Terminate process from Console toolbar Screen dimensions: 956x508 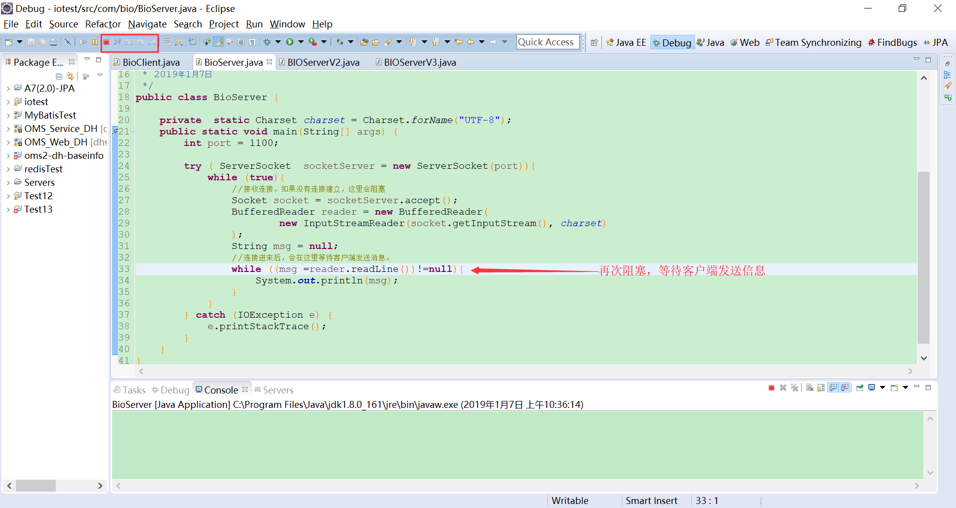coord(771,388)
